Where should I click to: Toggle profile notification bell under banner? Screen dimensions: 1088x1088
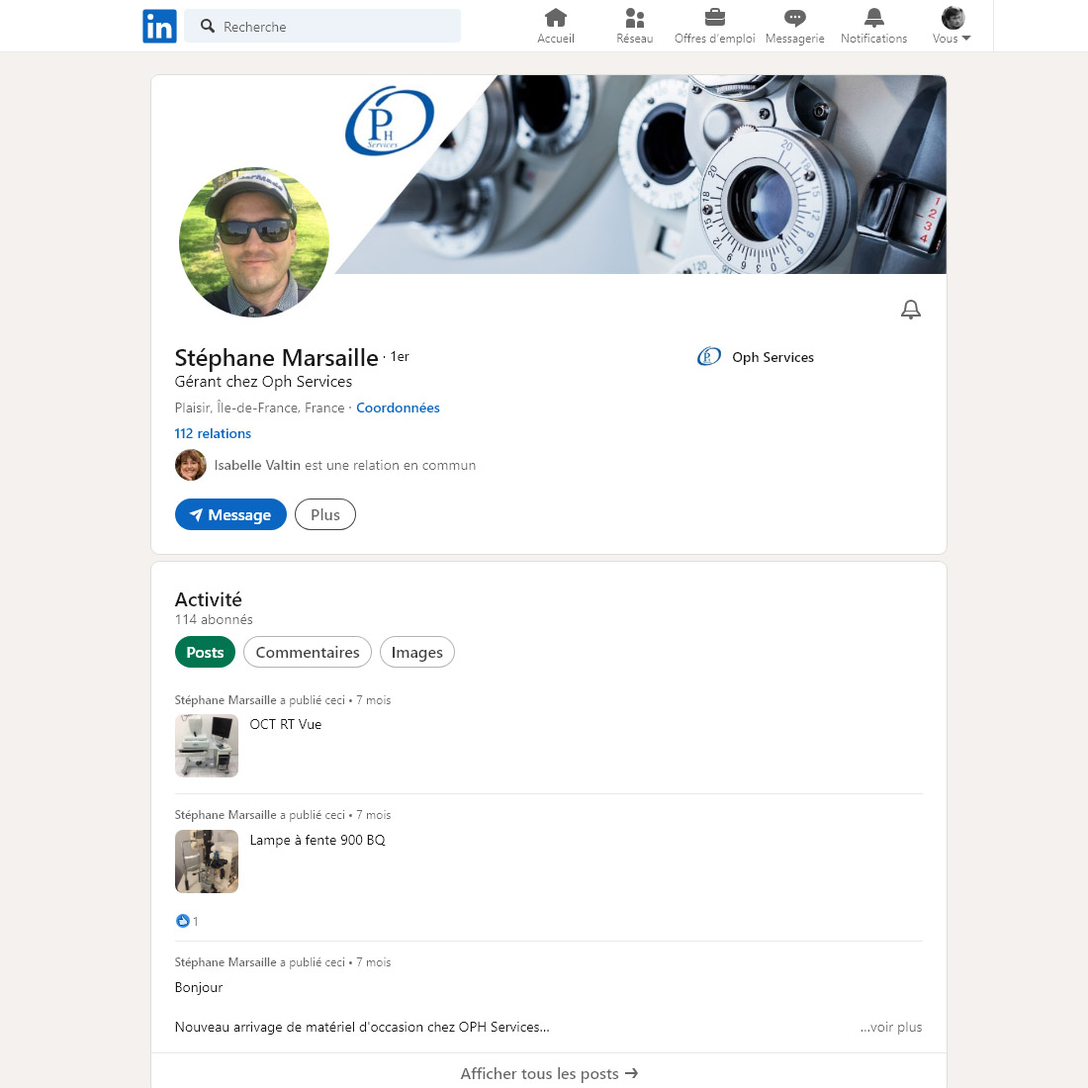click(910, 311)
